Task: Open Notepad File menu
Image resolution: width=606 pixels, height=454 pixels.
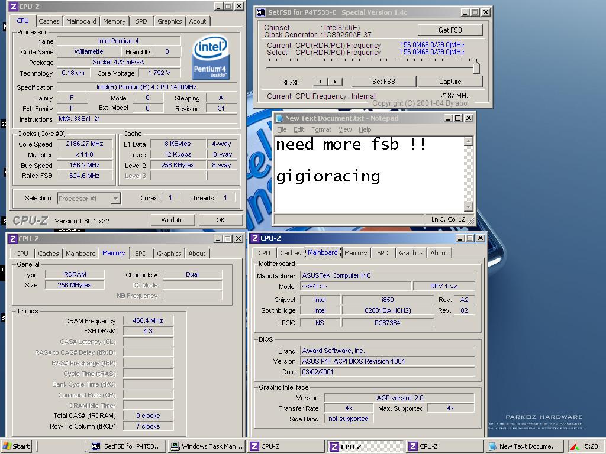Action: 282,129
